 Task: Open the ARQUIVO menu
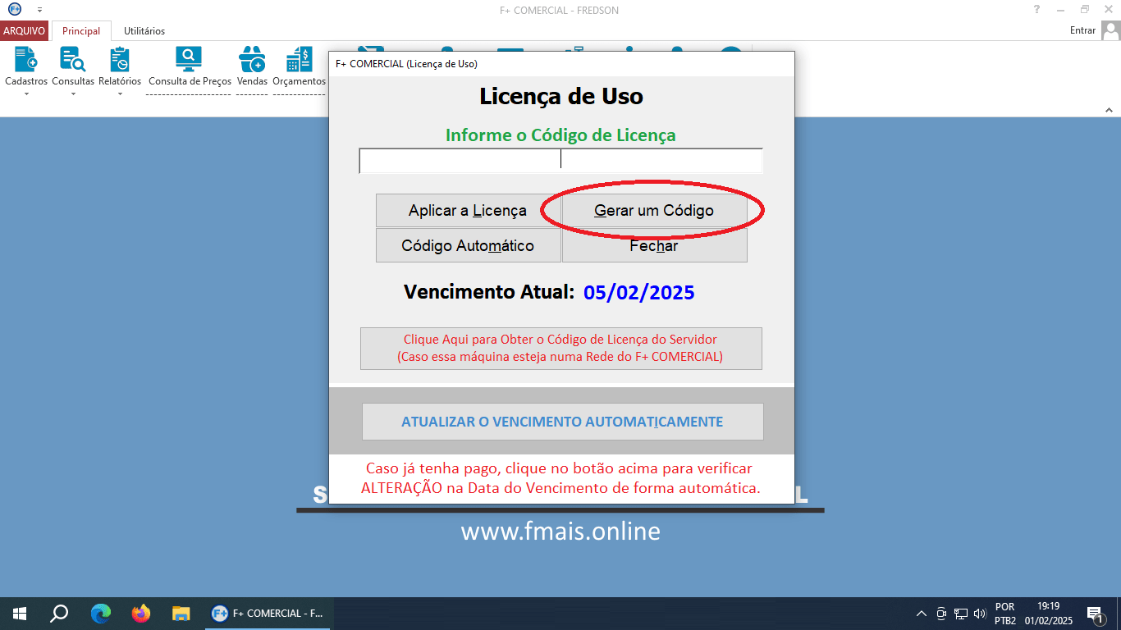tap(25, 30)
